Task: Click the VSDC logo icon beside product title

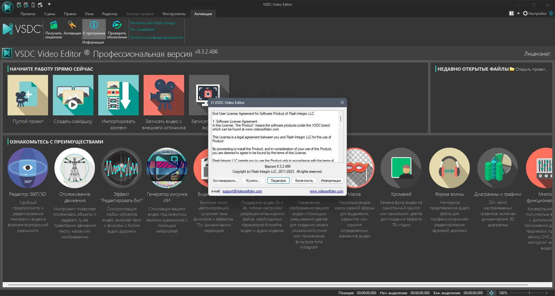Action: [x=7, y=53]
